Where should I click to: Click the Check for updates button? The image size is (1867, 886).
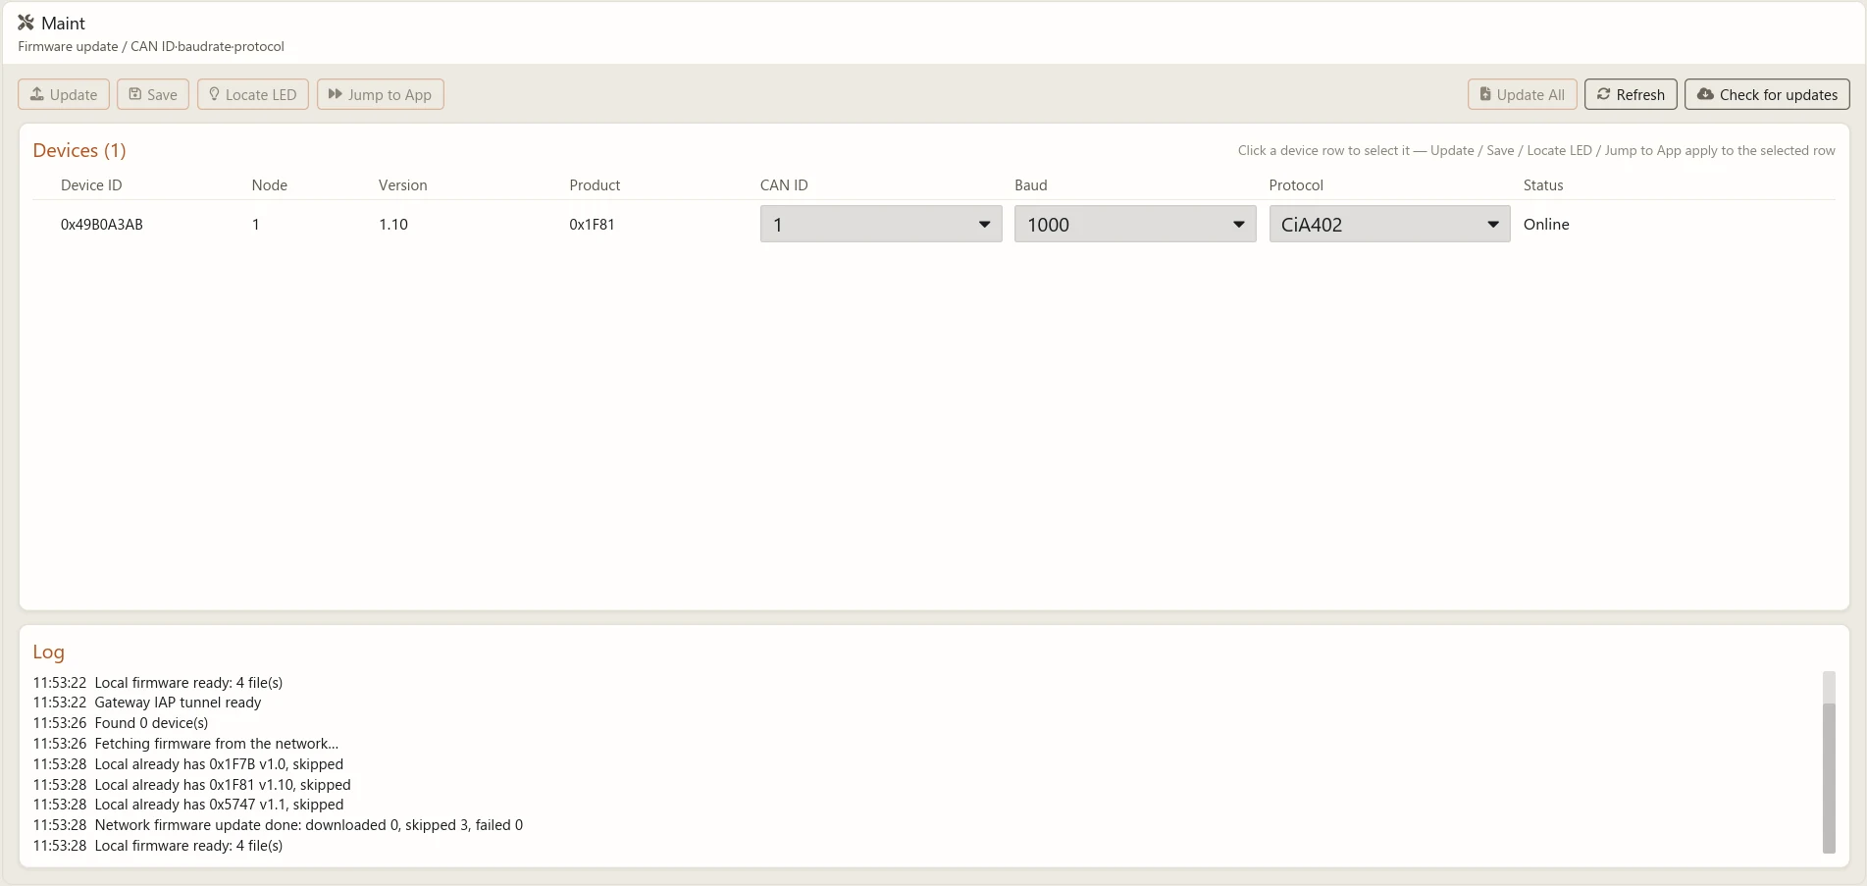pos(1767,94)
